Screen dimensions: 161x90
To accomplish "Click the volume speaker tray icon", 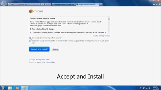I will tap(150, 88).
